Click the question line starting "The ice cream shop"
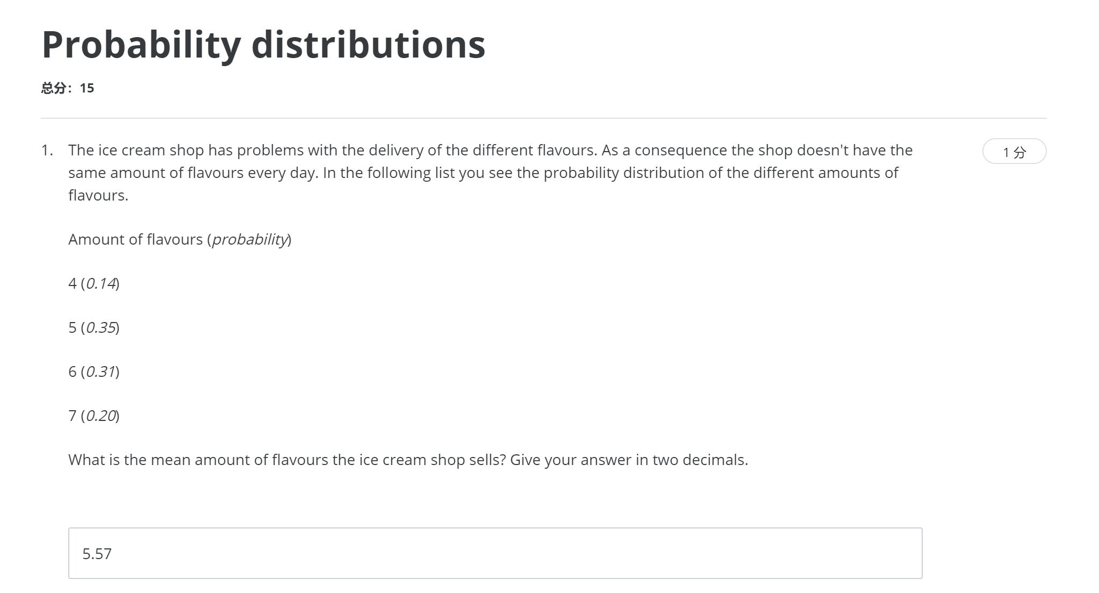The height and width of the screenshot is (593, 1099). [x=490, y=150]
